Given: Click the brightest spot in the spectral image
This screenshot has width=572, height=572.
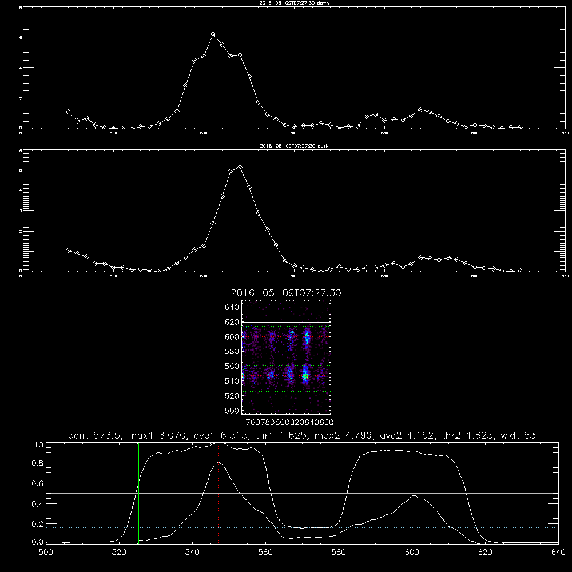Looking at the screenshot, I should click(x=305, y=376).
